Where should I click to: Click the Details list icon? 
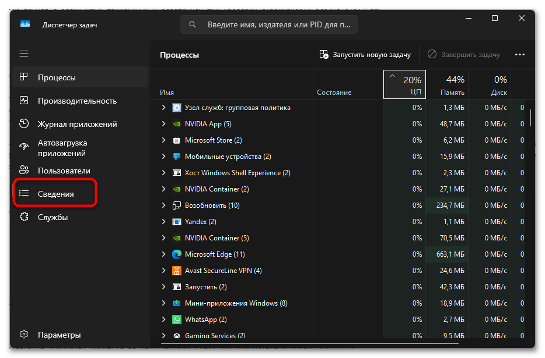click(x=24, y=193)
